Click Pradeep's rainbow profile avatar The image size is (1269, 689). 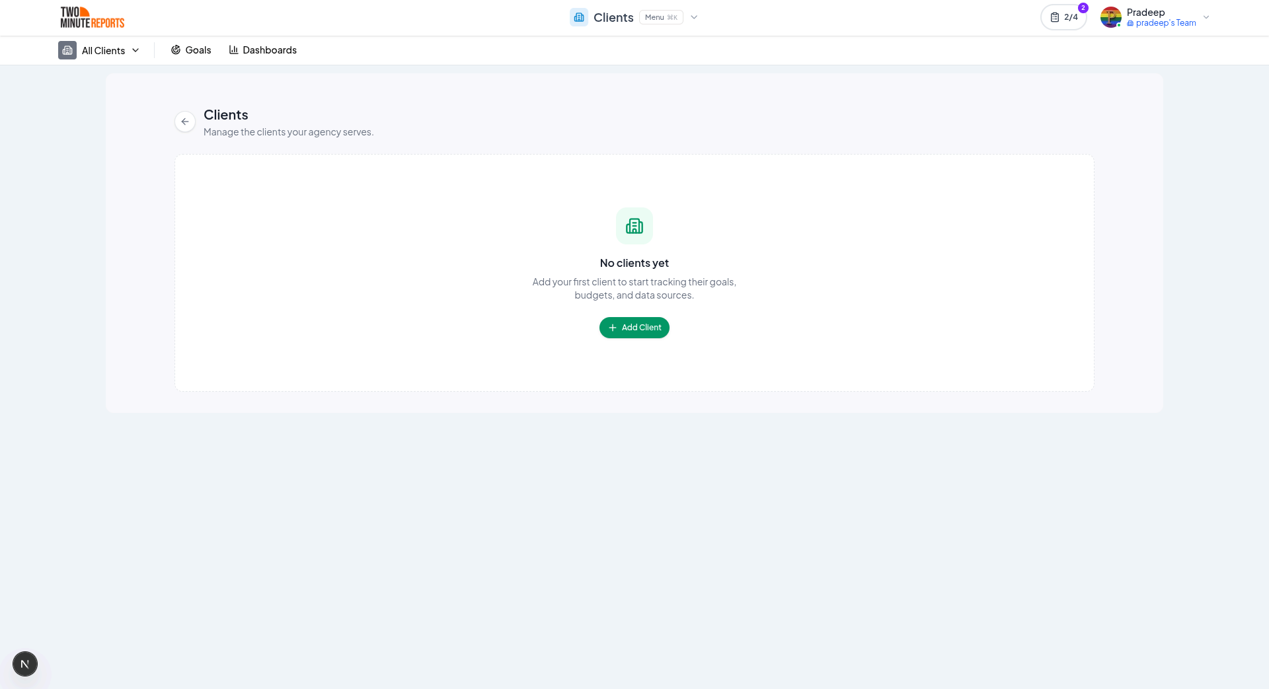click(1110, 17)
